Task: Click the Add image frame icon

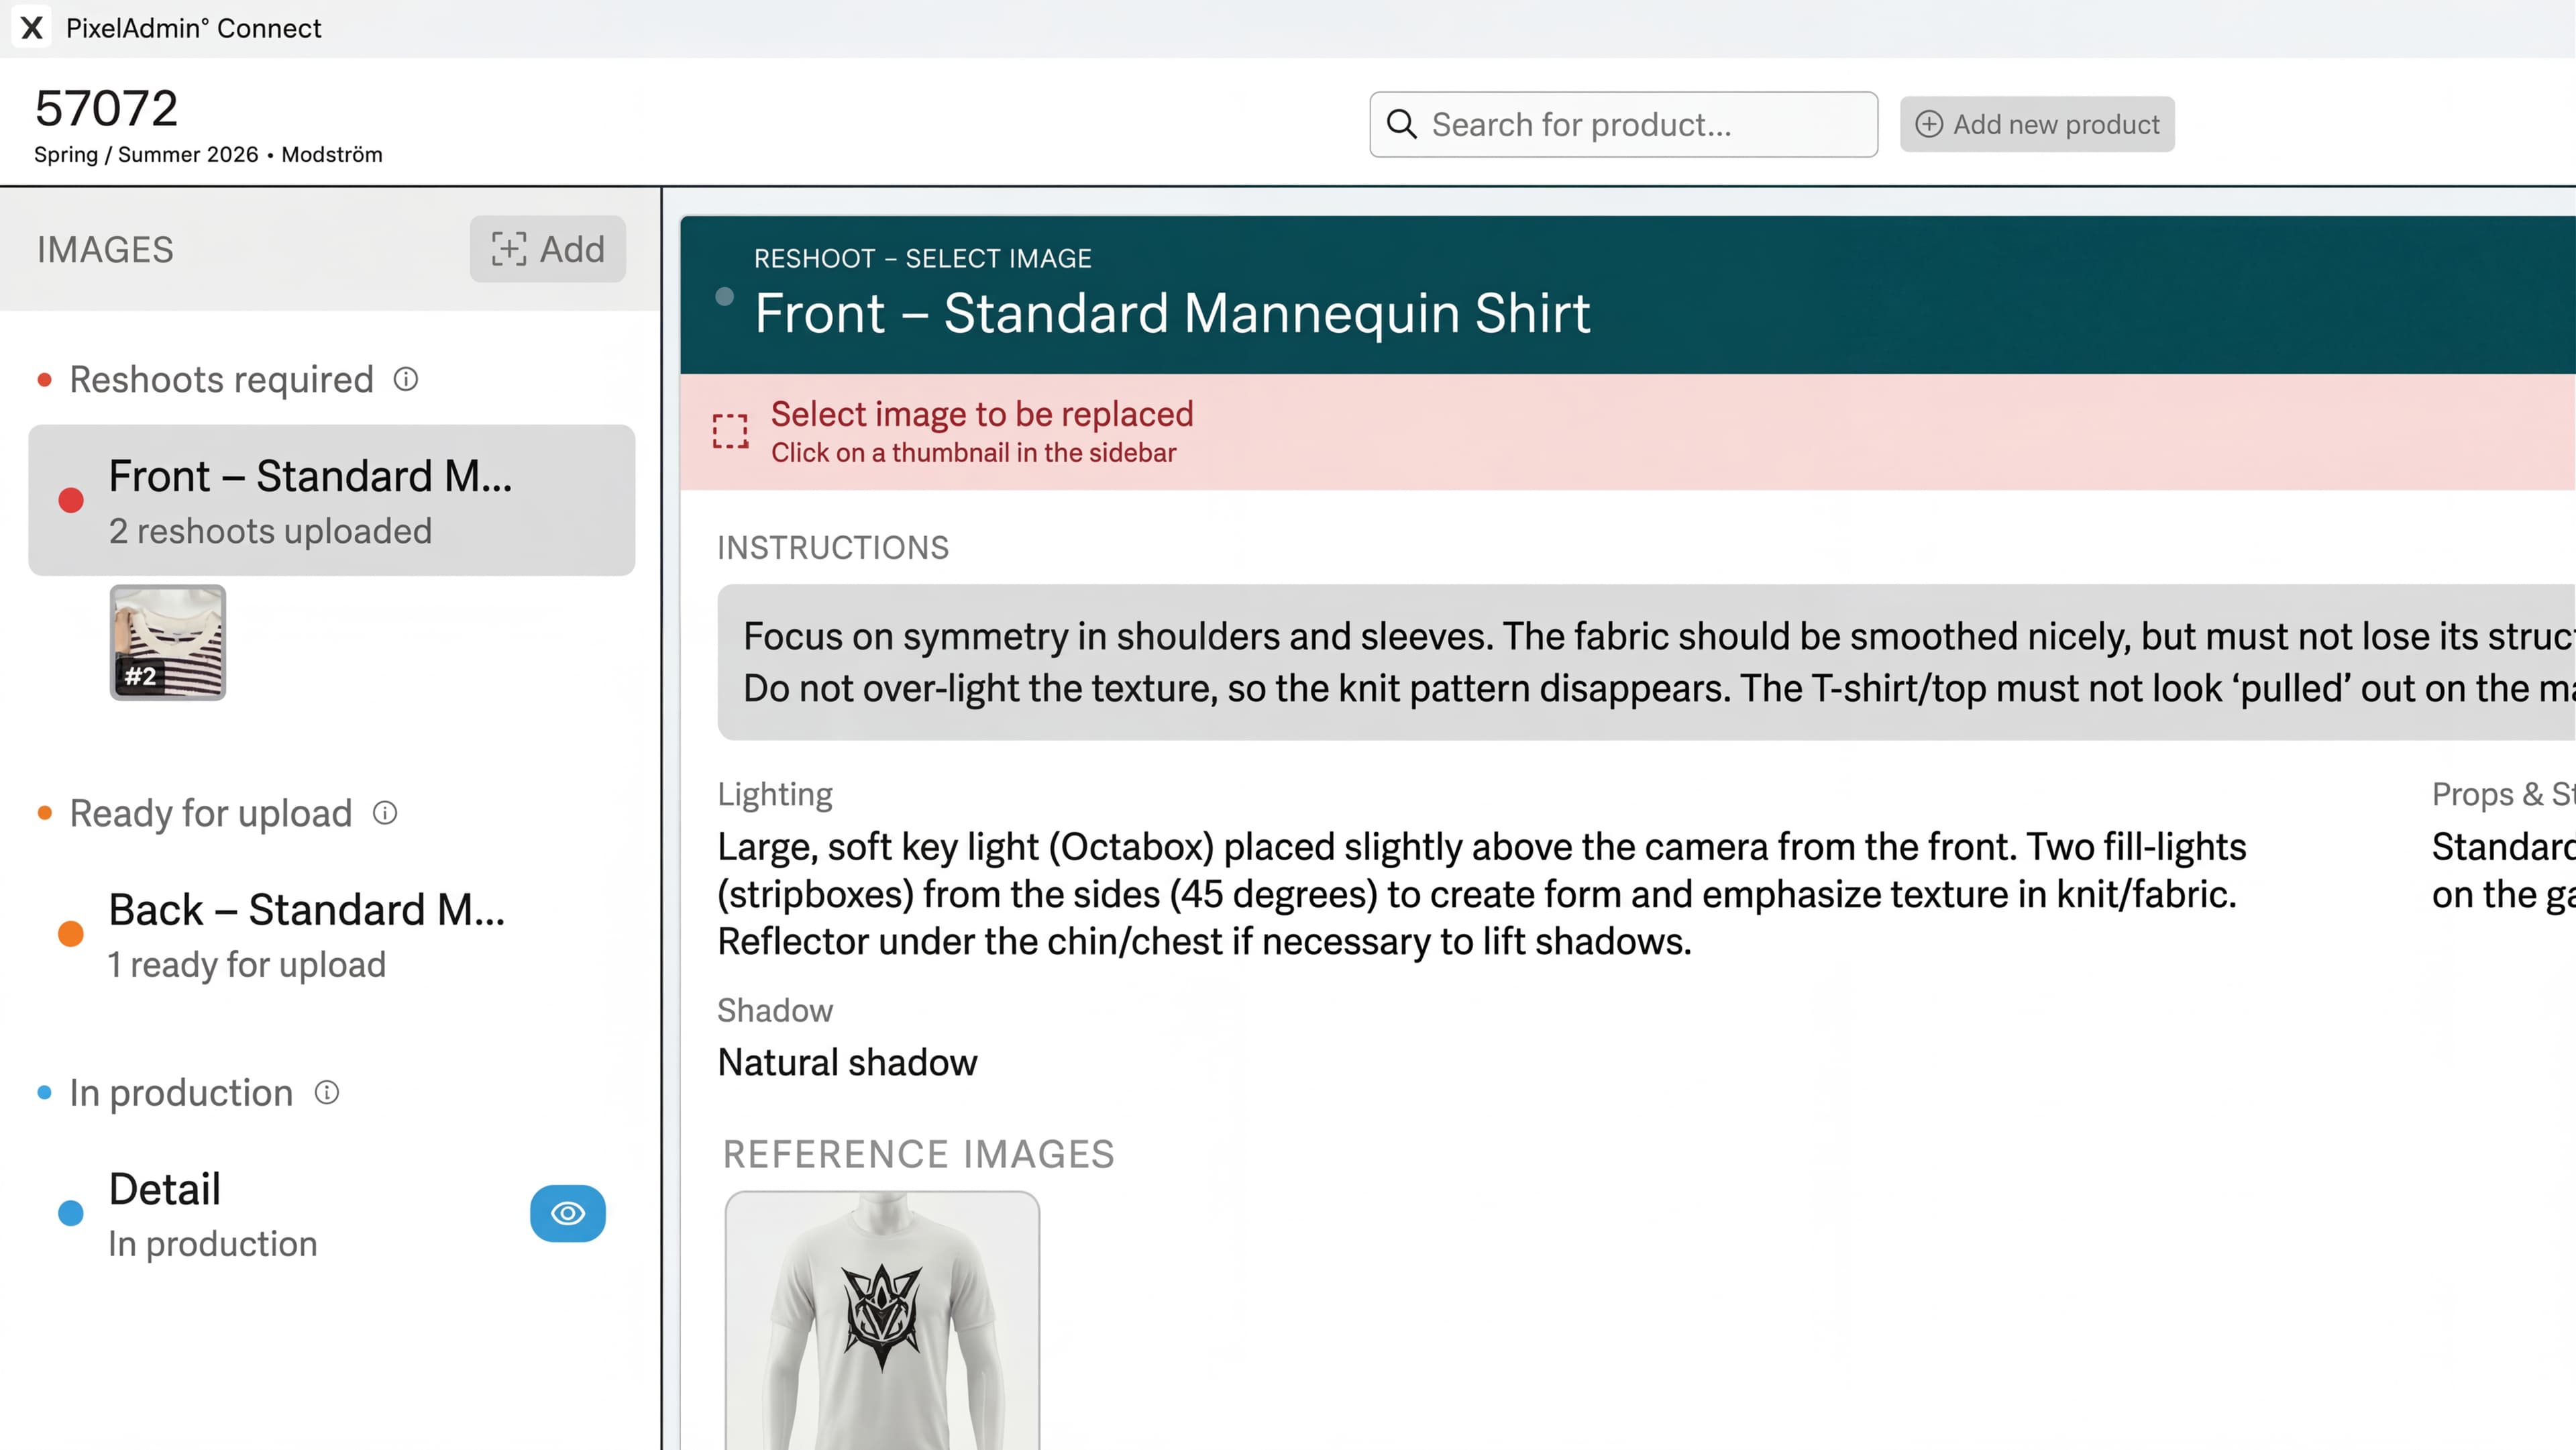Action: tap(508, 249)
